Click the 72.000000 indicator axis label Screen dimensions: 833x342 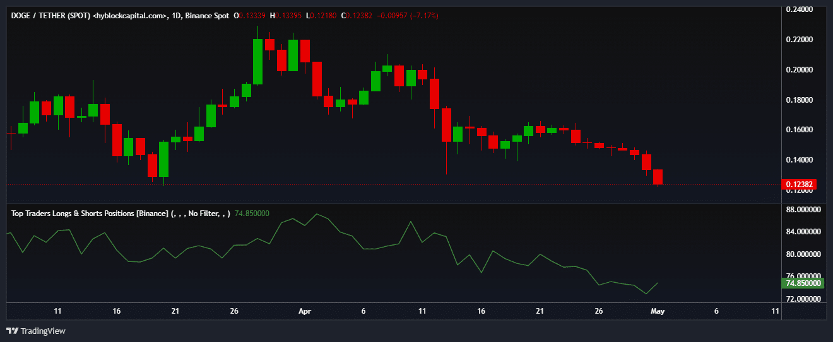tap(802, 299)
